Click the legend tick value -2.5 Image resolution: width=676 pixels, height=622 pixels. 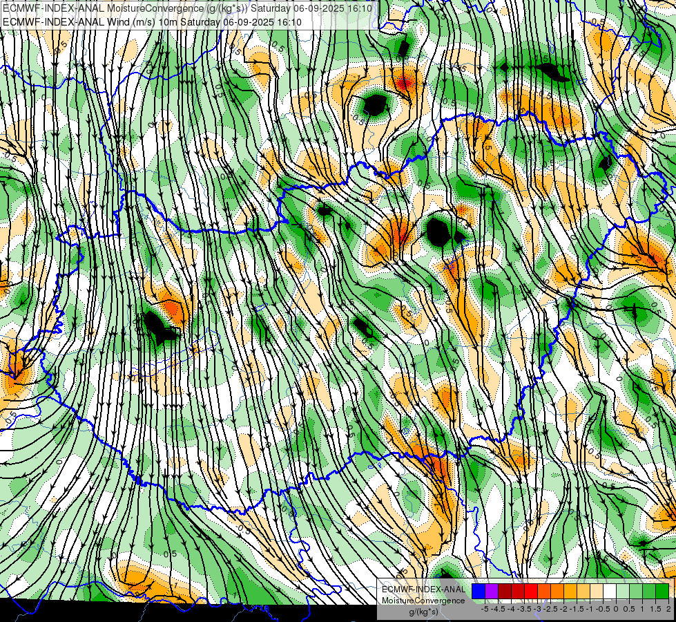(x=550, y=609)
